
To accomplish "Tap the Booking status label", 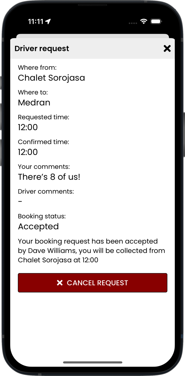I will [42, 216].
